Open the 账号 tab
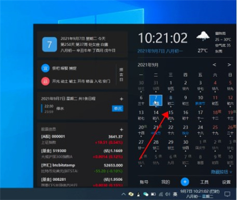Image resolution: width=237 pixels, height=200 pixels. (x=144, y=182)
